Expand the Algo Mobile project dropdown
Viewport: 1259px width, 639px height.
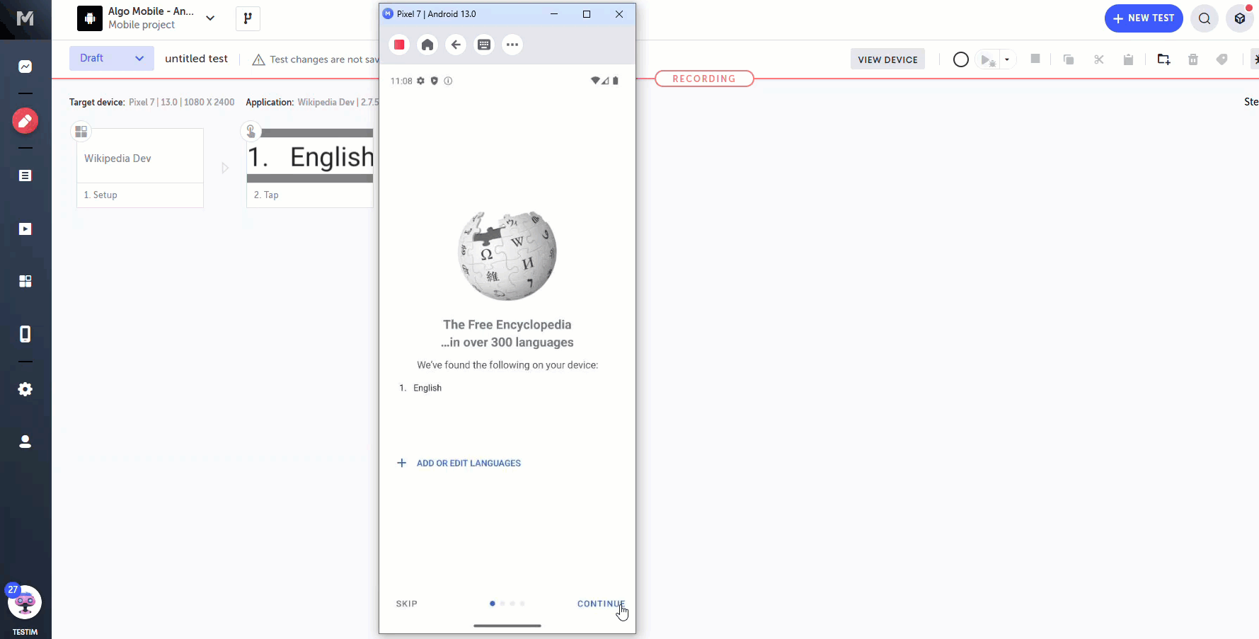[x=210, y=18]
